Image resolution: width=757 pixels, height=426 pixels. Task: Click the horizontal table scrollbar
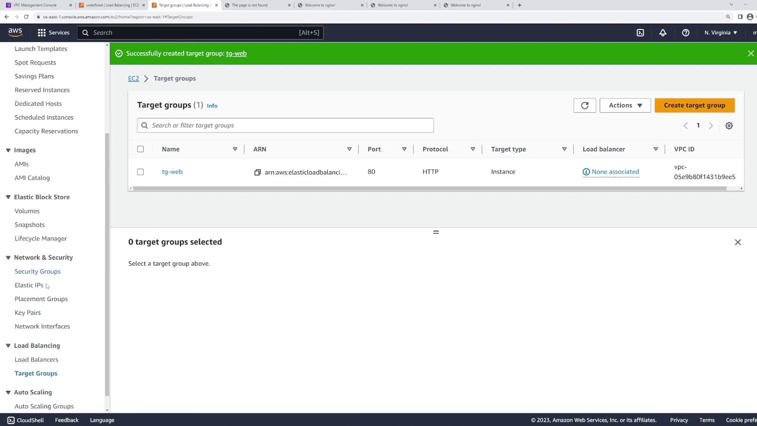coord(430,189)
